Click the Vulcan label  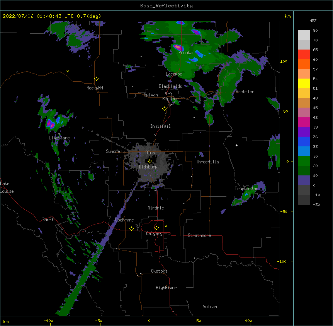coord(210,307)
